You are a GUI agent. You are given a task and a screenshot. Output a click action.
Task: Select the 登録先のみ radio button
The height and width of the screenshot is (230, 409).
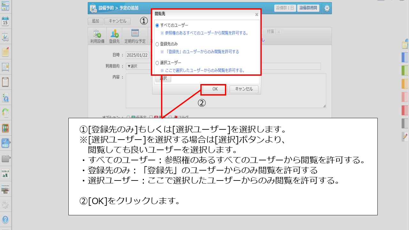[x=157, y=44]
